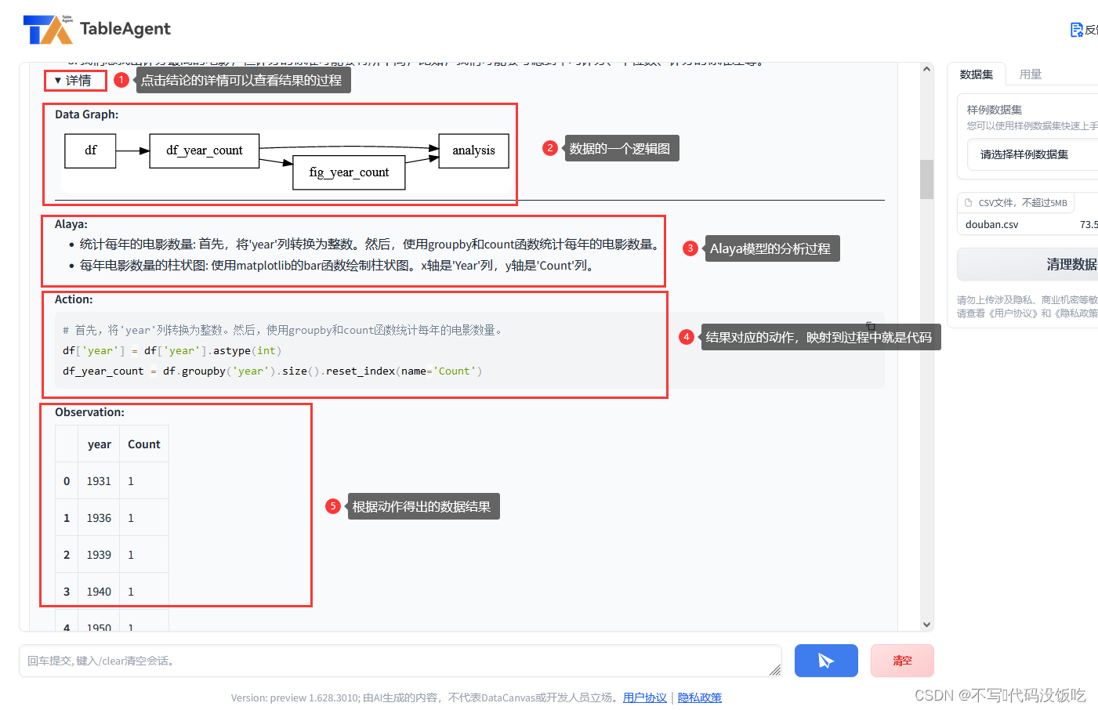Click the year cell 1936
The height and width of the screenshot is (710, 1098).
coord(99,518)
